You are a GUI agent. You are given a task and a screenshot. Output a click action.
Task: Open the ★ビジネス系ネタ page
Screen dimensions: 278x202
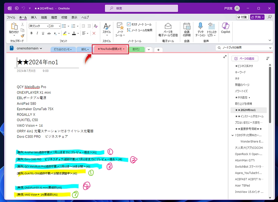pos(244,66)
